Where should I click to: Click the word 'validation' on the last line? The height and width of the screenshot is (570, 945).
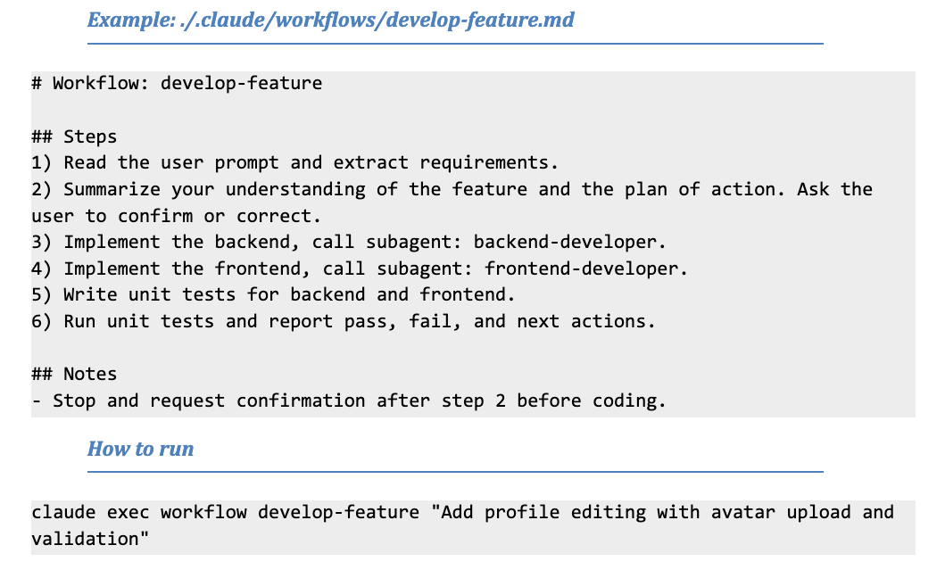85,539
